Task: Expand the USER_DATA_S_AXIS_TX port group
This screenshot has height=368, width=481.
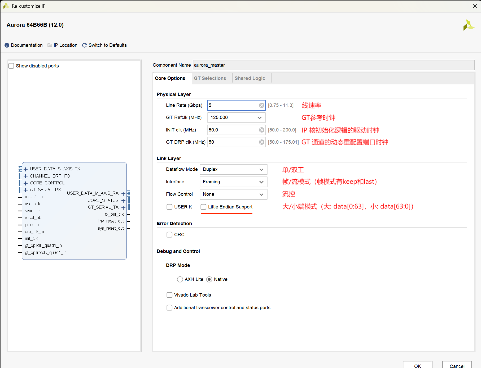Action: (x=25, y=169)
